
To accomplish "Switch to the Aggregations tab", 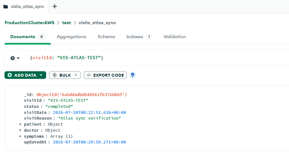I will 71,37.
